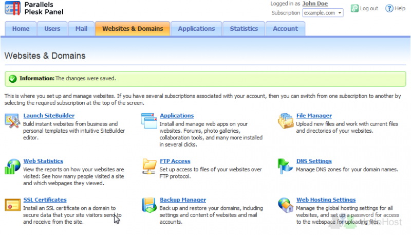
Task: Open the Account tab
Action: pyautogui.click(x=286, y=29)
